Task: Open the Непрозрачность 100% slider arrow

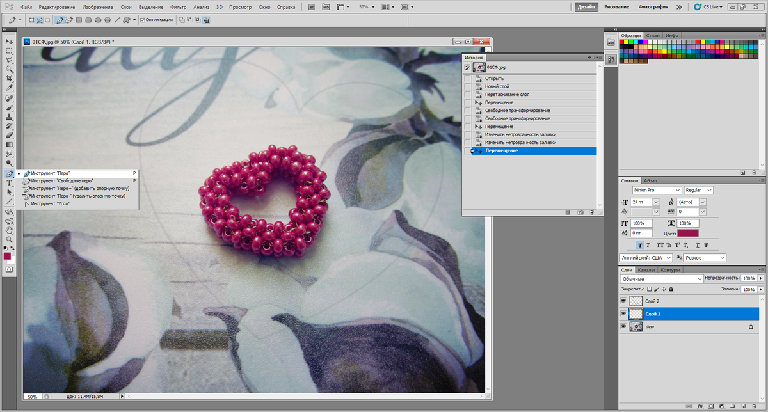Action: [x=760, y=279]
